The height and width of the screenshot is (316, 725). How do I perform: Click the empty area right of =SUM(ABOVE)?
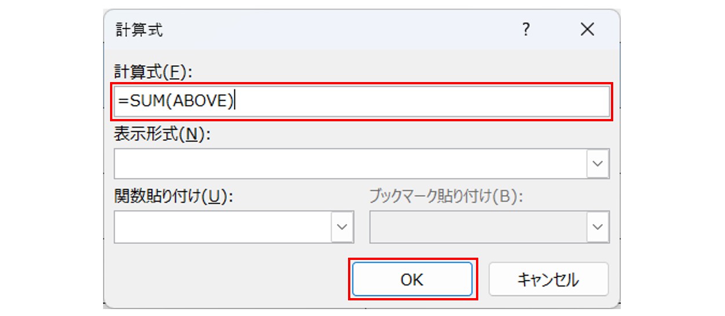417,102
